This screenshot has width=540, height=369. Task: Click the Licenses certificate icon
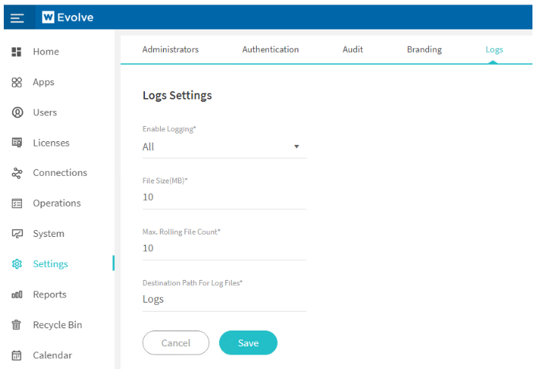click(x=17, y=143)
